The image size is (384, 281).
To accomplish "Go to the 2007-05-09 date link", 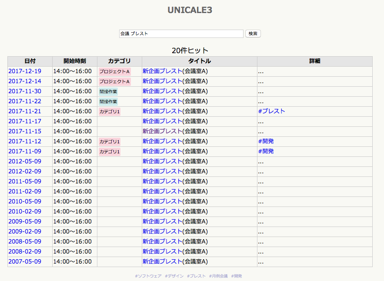I will coord(25,261).
